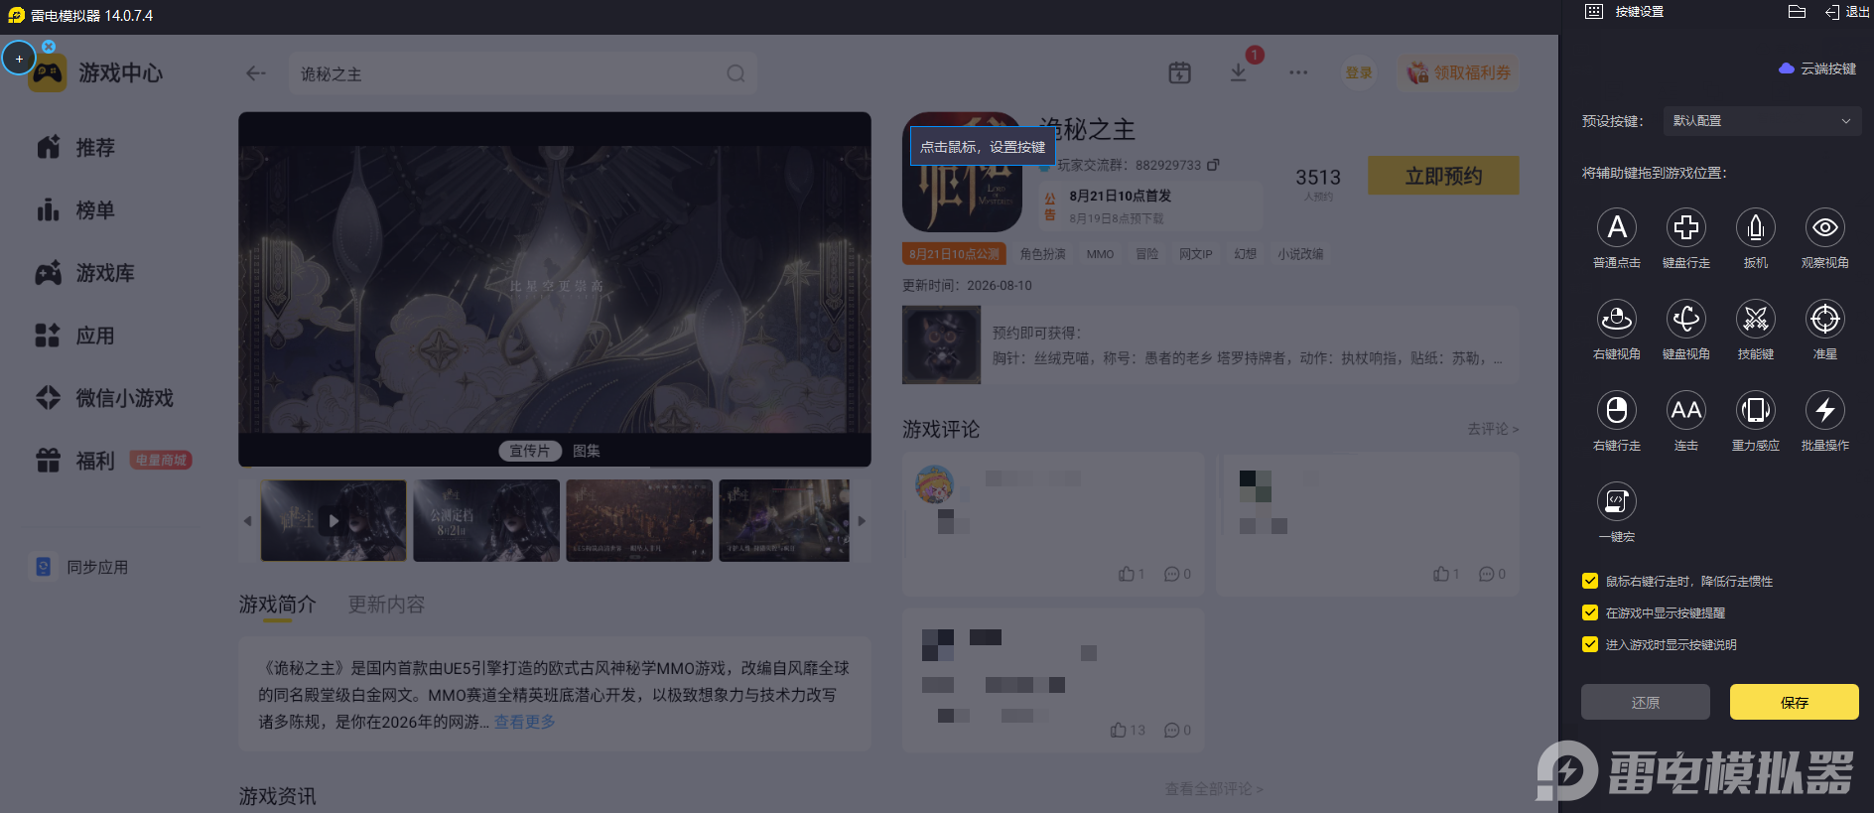Switch to the 更新内容 tab
Viewport: 1874px width, 813px height.
tap(386, 605)
